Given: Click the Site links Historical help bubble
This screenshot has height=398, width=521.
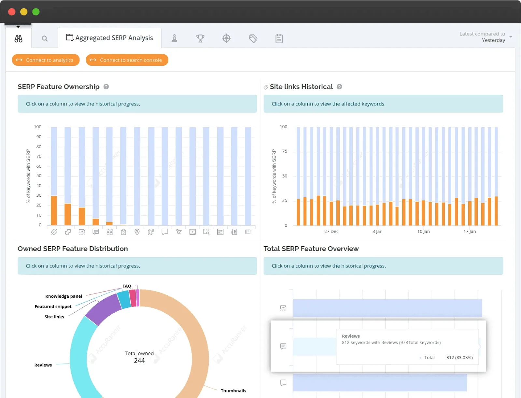Looking at the screenshot, I should [339, 87].
